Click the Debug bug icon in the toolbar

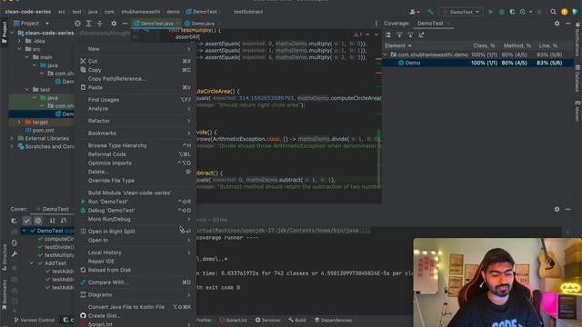pos(501,12)
